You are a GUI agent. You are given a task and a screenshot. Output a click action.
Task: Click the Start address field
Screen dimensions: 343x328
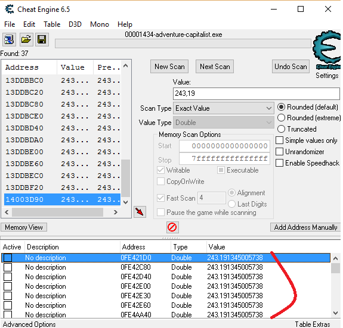(224, 146)
